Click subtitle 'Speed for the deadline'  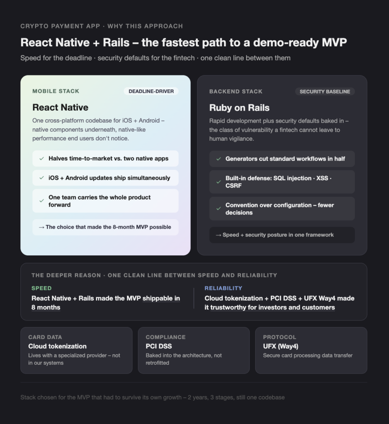[155, 58]
